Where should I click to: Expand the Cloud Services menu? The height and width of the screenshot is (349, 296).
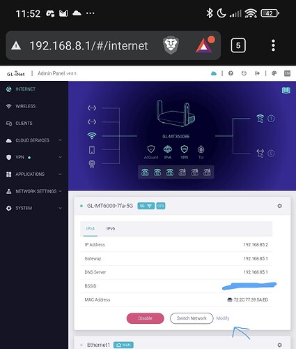(x=34, y=140)
